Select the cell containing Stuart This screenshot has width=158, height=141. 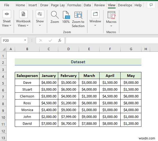point(27,89)
